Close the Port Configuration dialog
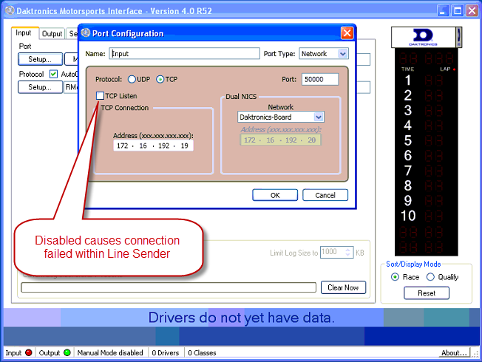Image resolution: width=482 pixels, height=362 pixels. click(347, 33)
